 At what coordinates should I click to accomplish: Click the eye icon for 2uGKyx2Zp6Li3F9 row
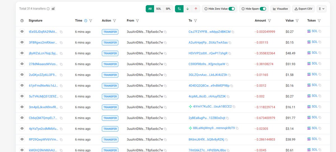point(22,75)
